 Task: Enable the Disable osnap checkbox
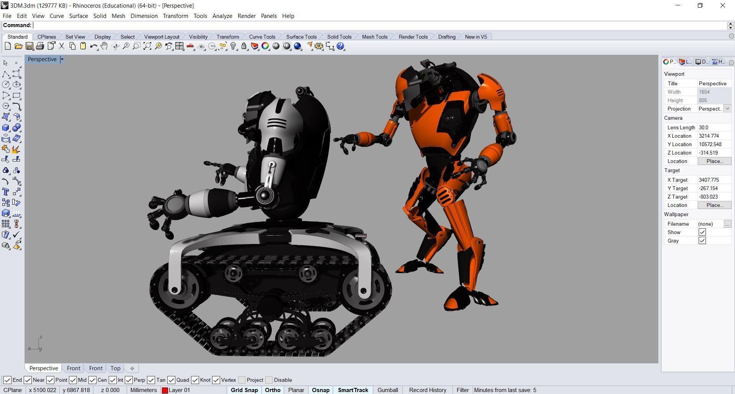[269, 380]
